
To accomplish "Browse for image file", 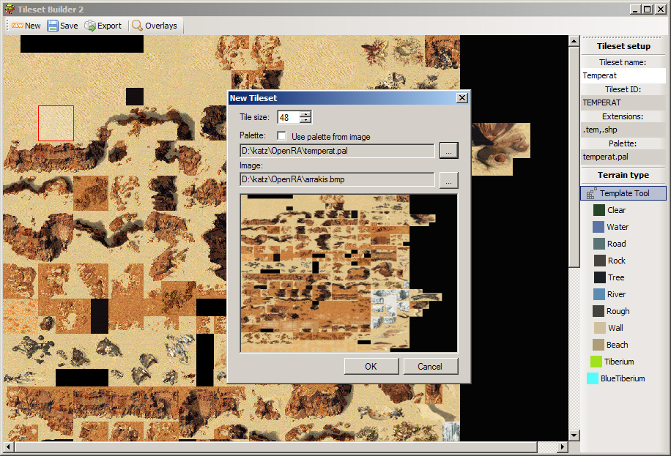I will pyautogui.click(x=448, y=180).
